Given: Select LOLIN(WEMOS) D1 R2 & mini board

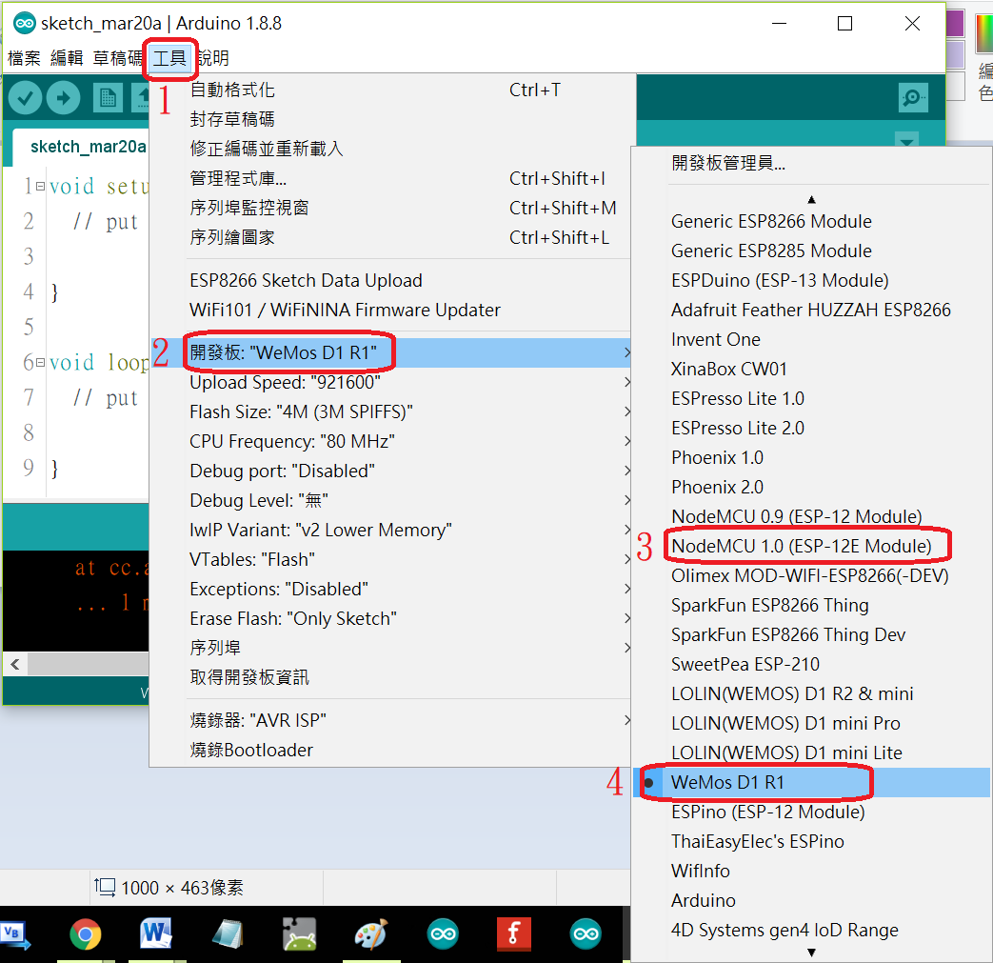Looking at the screenshot, I should (x=811, y=693).
